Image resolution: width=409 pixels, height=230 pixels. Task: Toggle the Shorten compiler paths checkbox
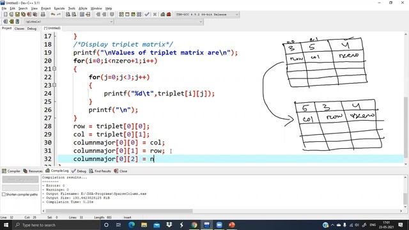click(4, 194)
